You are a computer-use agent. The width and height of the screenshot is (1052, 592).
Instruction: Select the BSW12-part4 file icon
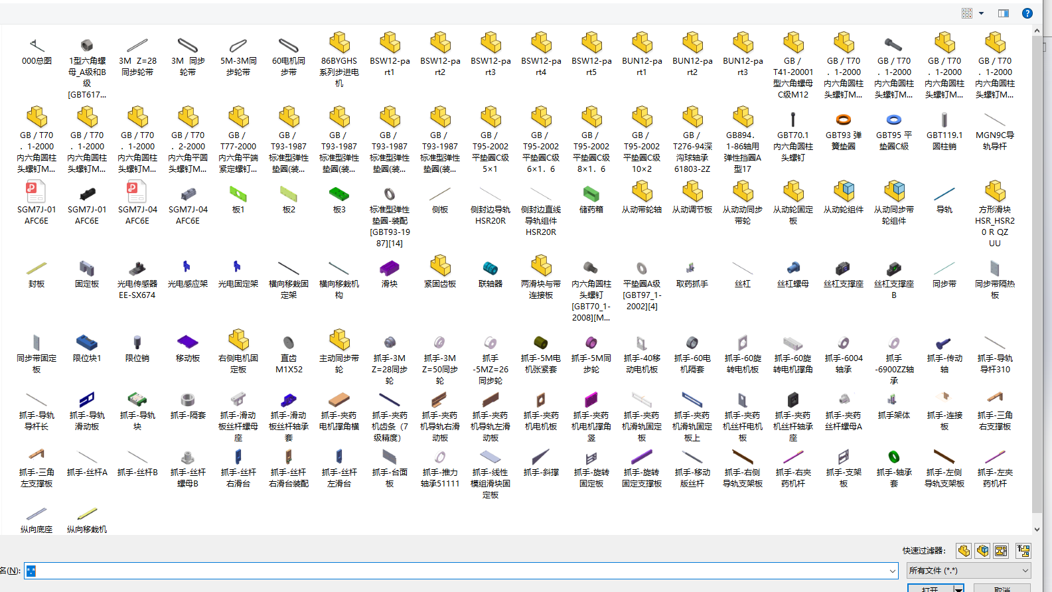click(541, 43)
